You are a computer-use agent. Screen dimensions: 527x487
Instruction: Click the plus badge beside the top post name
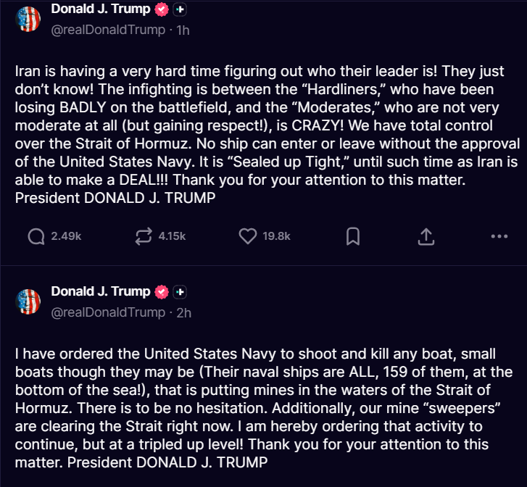tap(180, 10)
